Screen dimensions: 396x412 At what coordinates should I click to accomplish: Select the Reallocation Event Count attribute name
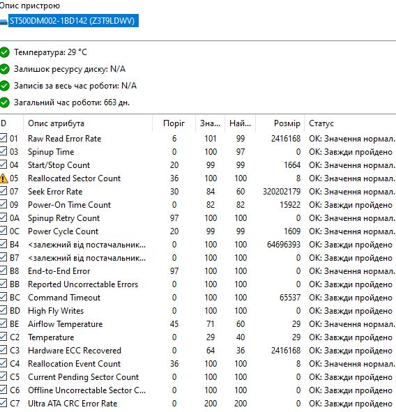pyautogui.click(x=74, y=364)
